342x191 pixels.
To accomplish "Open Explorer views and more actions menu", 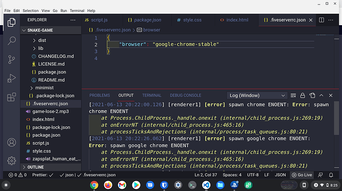I will coord(73,20).
